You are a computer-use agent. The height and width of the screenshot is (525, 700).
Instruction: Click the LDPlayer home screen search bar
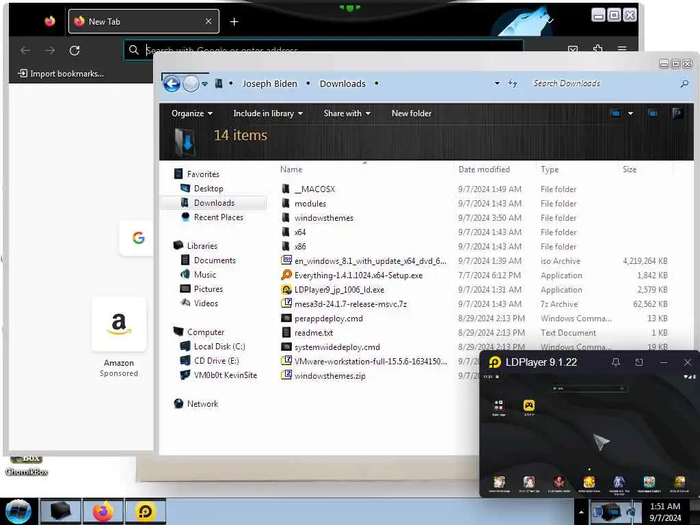(x=589, y=389)
